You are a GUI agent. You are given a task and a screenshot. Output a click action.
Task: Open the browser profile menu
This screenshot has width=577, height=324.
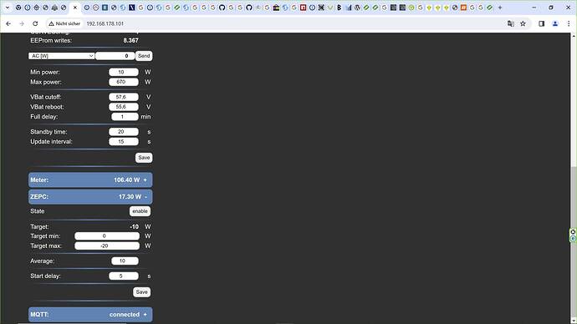[x=555, y=23]
